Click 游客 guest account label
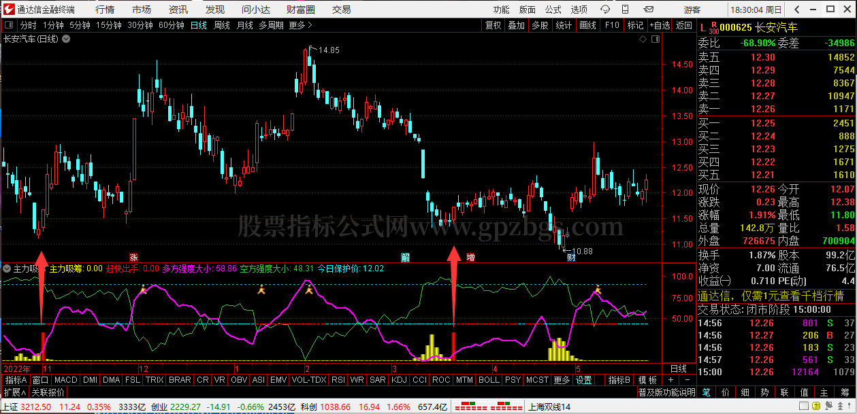This screenshot has width=857, height=414. tap(692, 10)
